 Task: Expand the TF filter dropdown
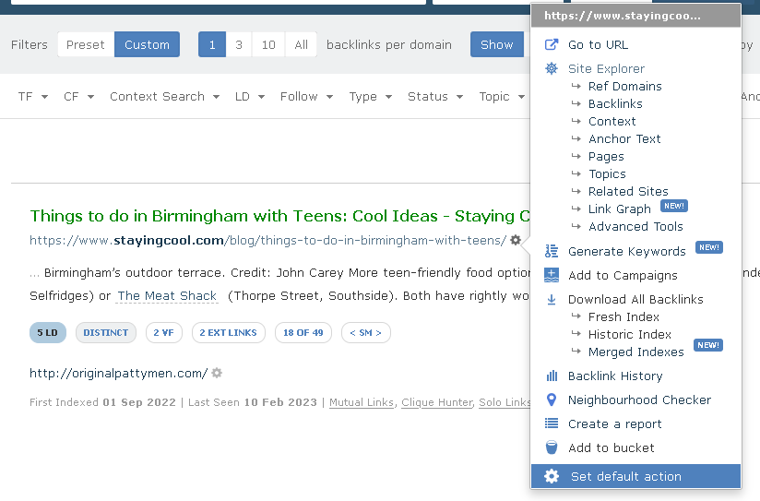[32, 96]
